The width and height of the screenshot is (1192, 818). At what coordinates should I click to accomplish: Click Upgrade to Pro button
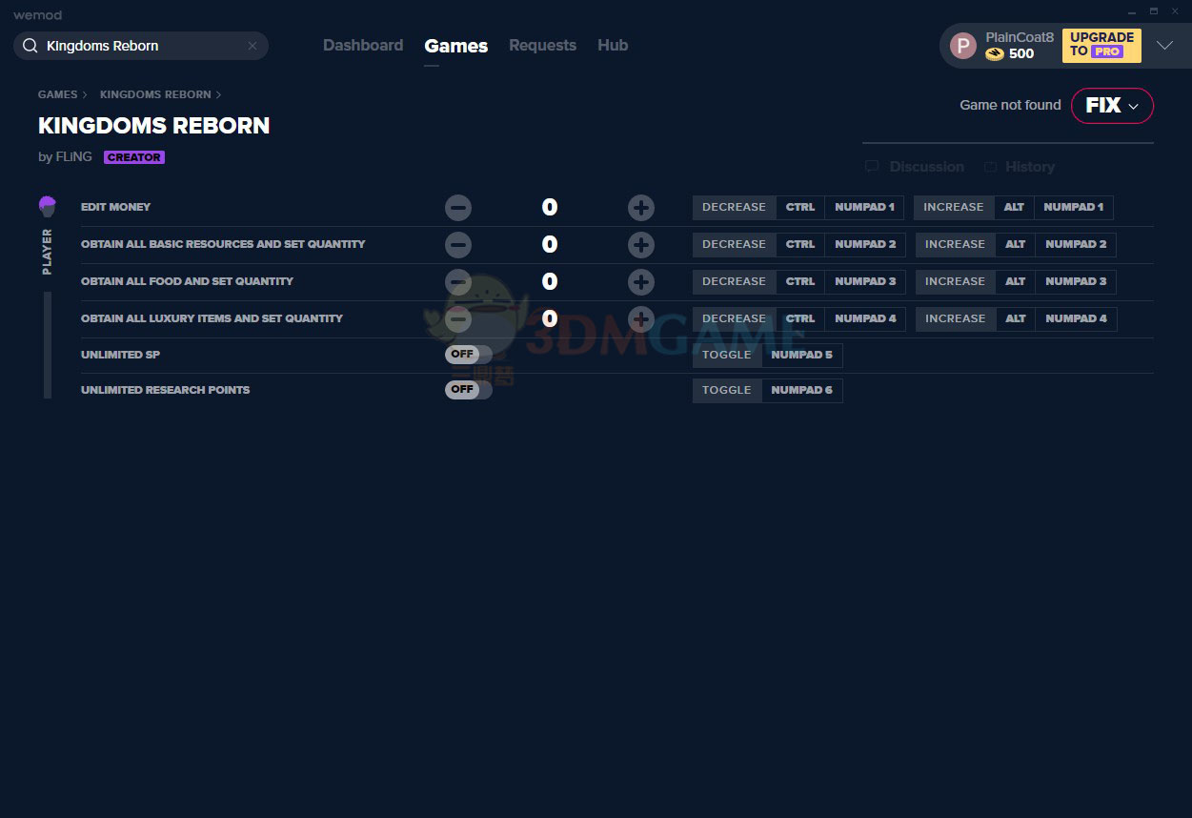[1101, 45]
